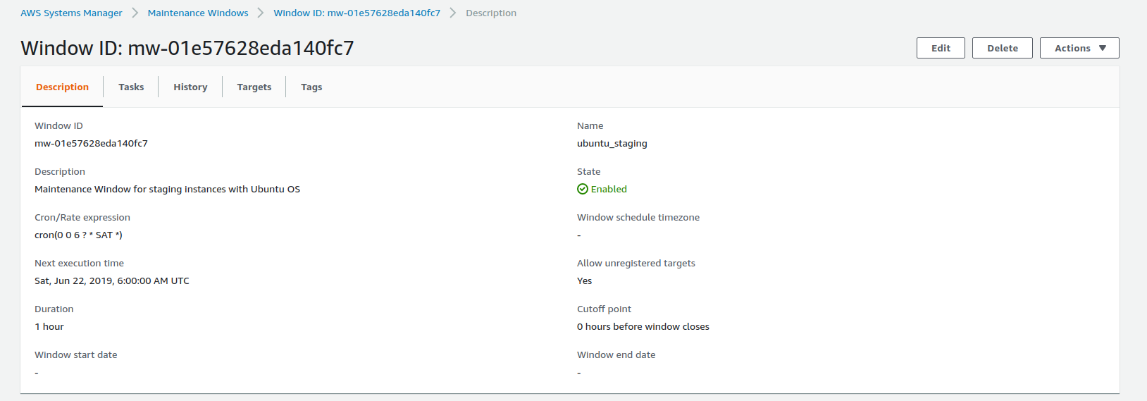This screenshot has height=401, width=1147.
Task: Click the Delete button
Action: [1002, 48]
